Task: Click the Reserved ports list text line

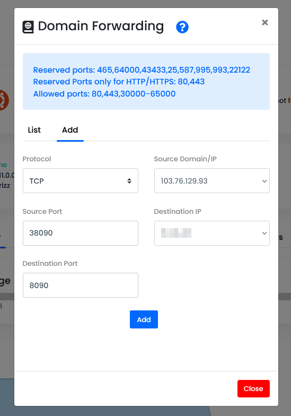Action: pyautogui.click(x=142, y=70)
